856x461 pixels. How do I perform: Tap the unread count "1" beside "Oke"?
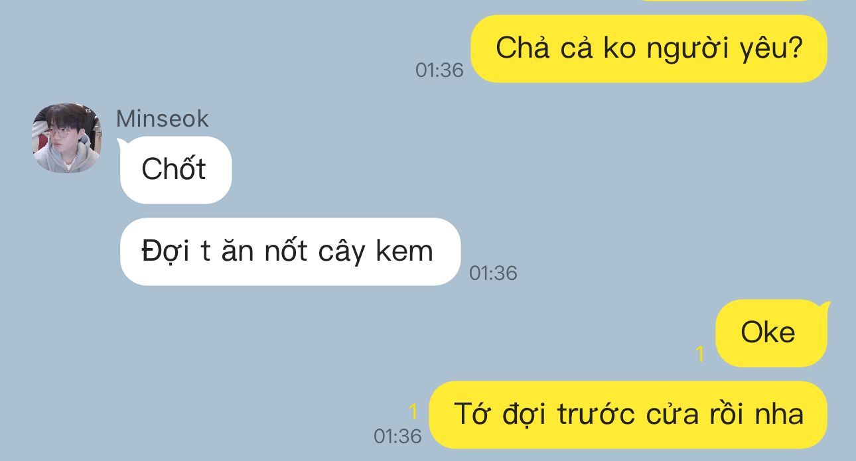coord(699,354)
